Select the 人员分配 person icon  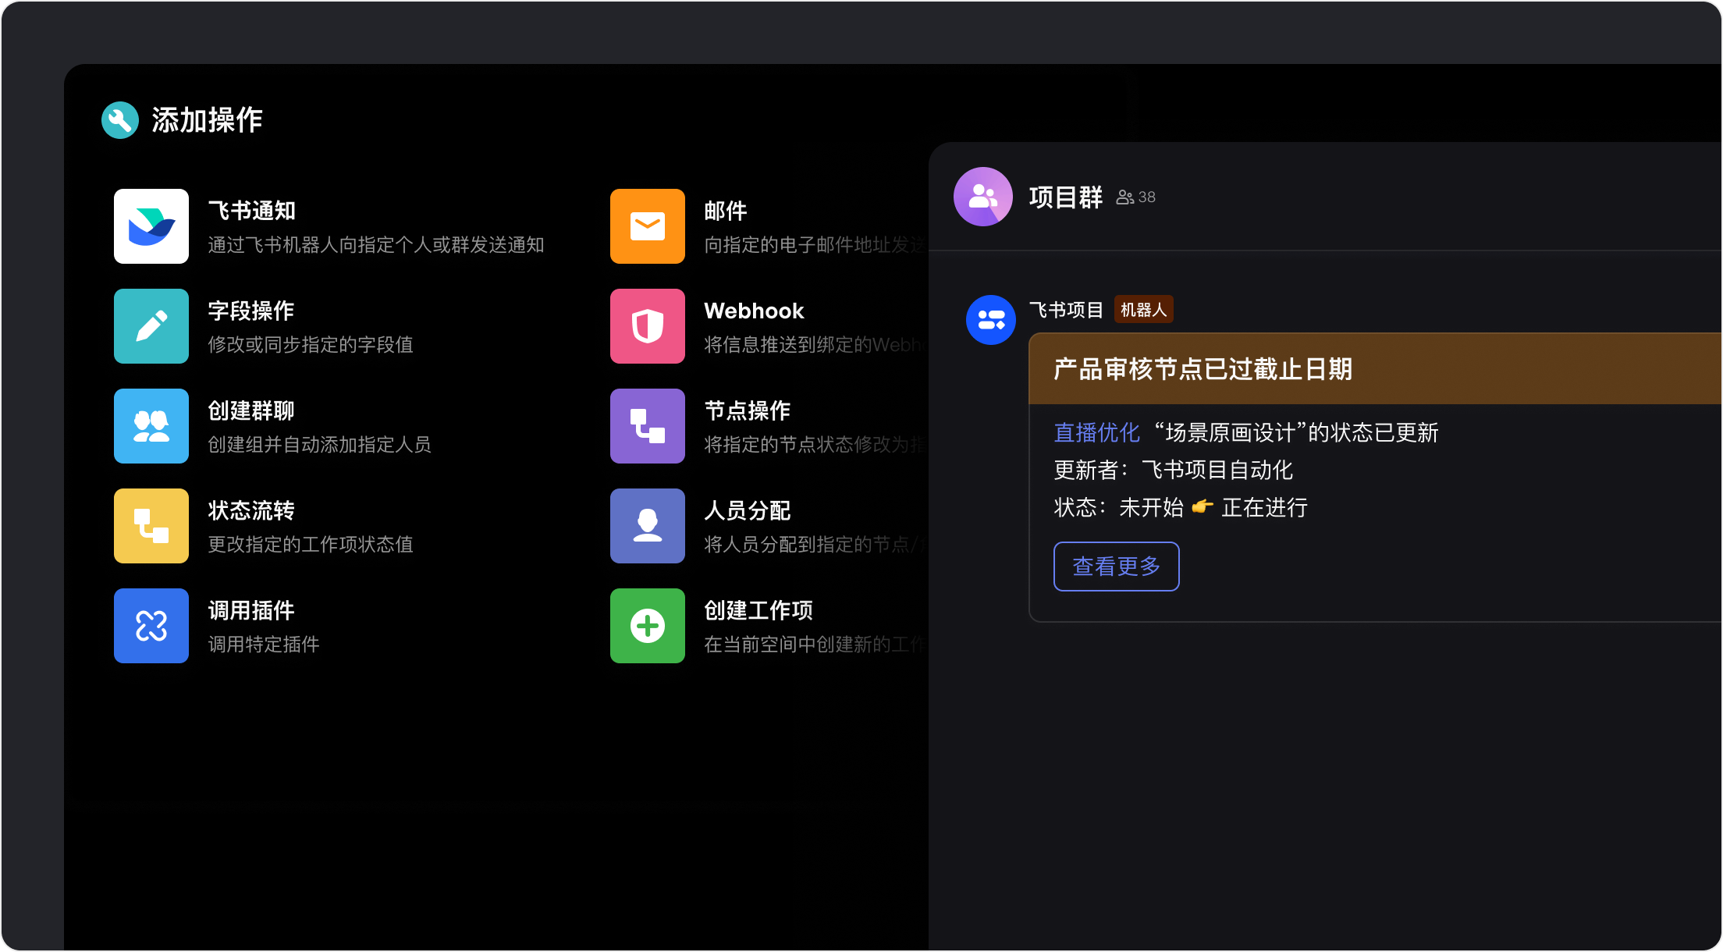(647, 526)
